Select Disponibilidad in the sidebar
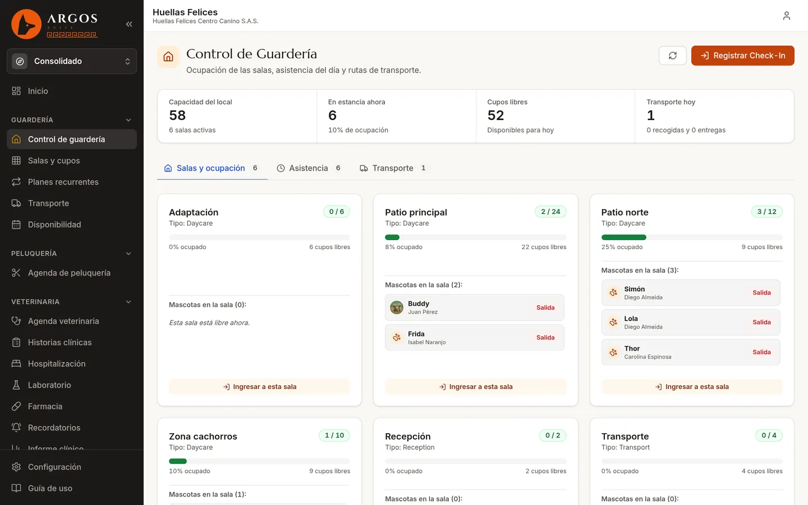Image resolution: width=808 pixels, height=505 pixels. 72,224
